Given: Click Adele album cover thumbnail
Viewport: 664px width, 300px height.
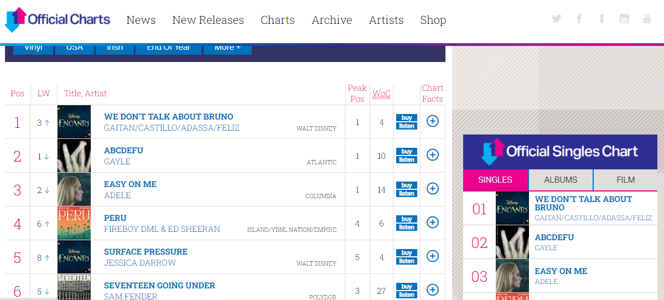Looking at the screenshot, I should point(74,189).
